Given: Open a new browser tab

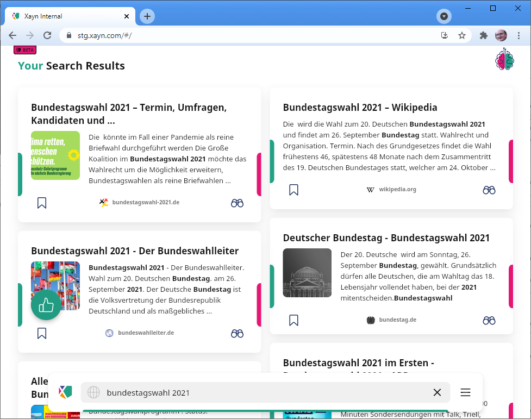Looking at the screenshot, I should click(x=147, y=16).
